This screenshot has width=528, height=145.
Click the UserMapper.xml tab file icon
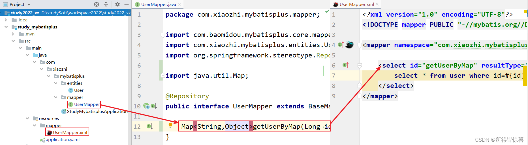(336, 4)
